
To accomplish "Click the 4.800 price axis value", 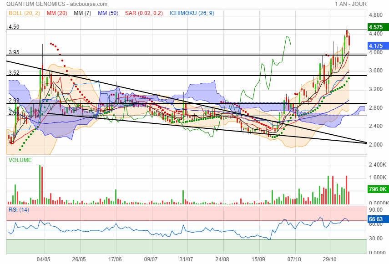I will point(376,15).
